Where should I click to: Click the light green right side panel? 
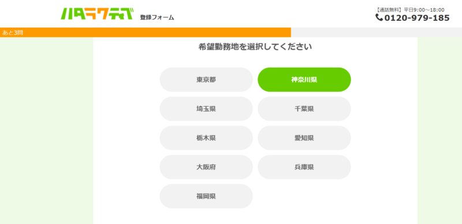pos(439,130)
